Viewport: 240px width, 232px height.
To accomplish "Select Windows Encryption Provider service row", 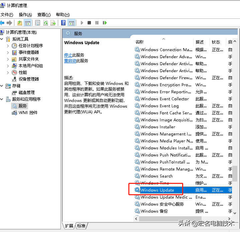I will pos(183,85).
